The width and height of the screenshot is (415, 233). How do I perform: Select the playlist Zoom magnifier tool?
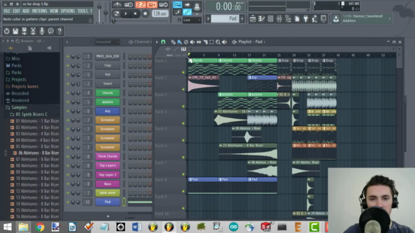(x=218, y=41)
